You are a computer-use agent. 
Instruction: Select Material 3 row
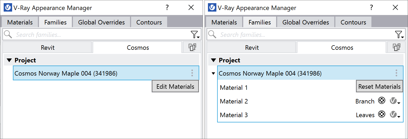310,115
